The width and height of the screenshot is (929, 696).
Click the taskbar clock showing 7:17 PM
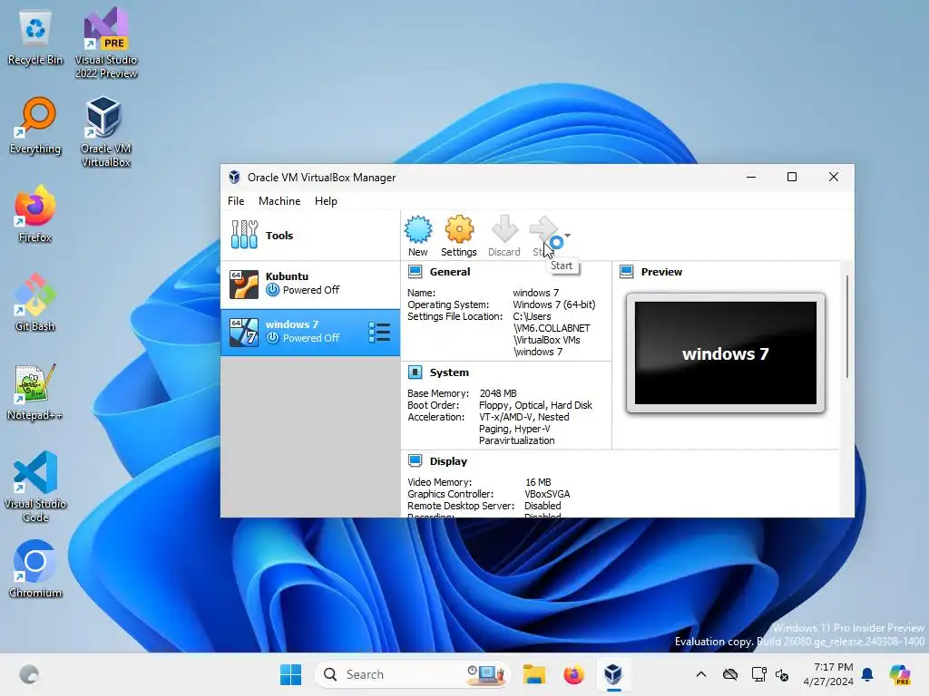point(828,674)
